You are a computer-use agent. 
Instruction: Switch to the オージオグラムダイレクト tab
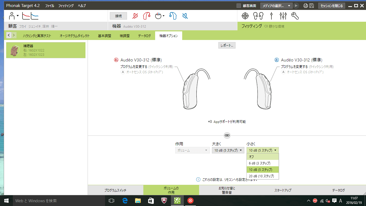[x=75, y=36]
